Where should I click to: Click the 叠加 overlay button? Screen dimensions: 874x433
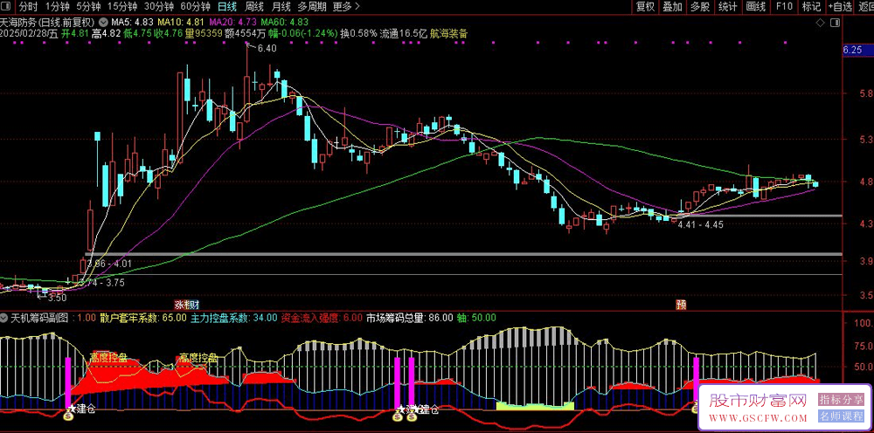point(672,7)
